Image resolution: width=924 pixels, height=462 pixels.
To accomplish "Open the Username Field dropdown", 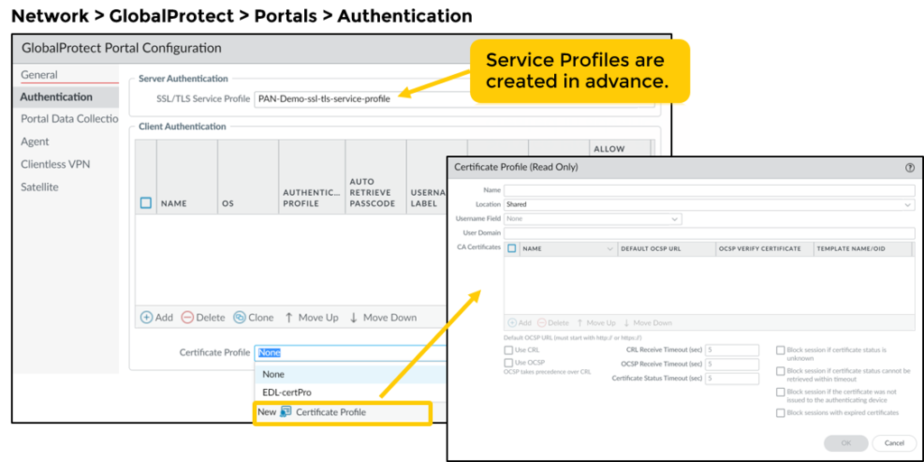I will pyautogui.click(x=593, y=218).
